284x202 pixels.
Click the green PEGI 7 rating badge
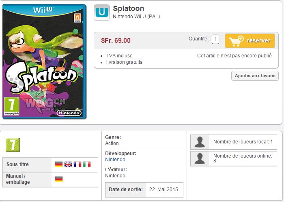click(13, 145)
